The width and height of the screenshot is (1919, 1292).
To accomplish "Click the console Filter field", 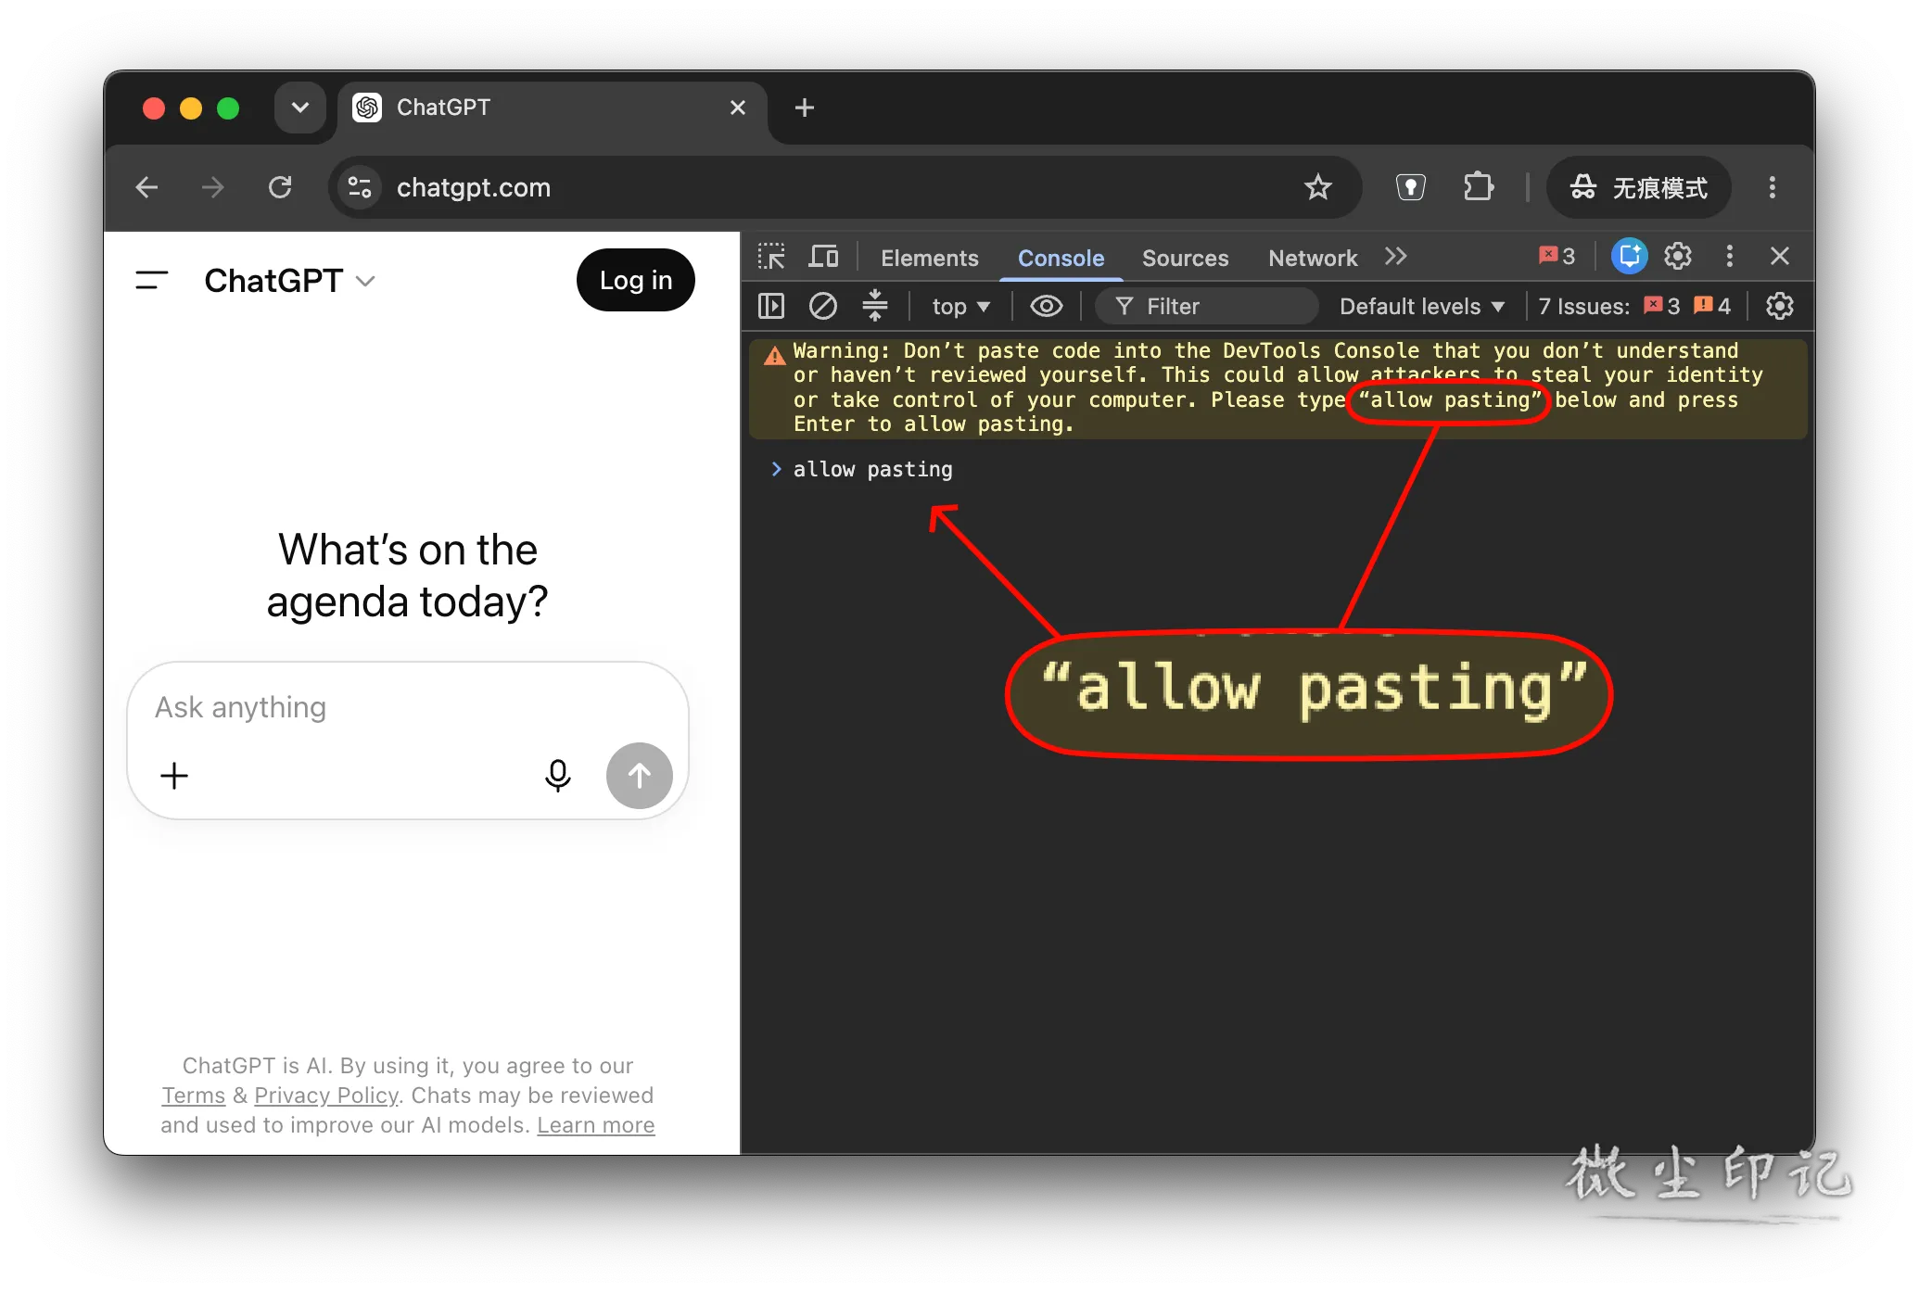I will click(1207, 307).
